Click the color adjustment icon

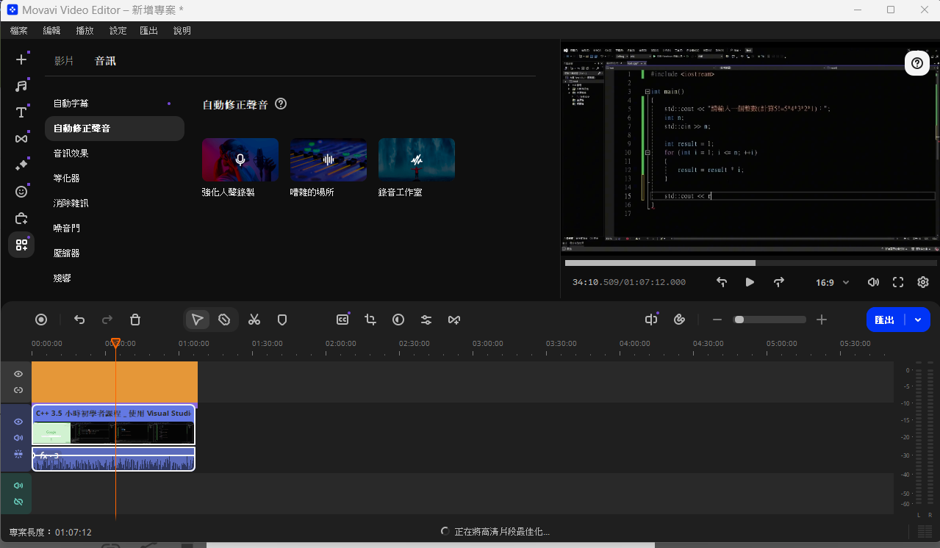(x=398, y=320)
